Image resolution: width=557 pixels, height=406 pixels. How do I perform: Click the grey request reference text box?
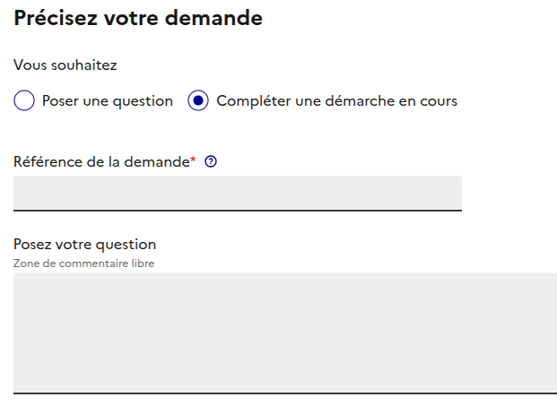238,193
